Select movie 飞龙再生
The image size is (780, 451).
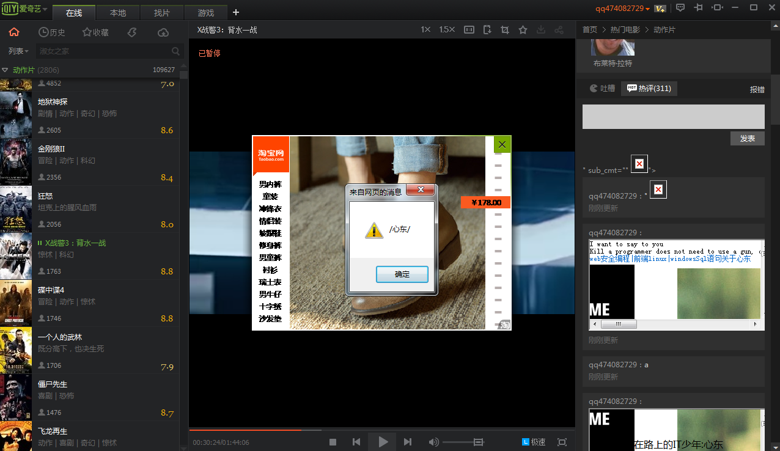[89, 436]
